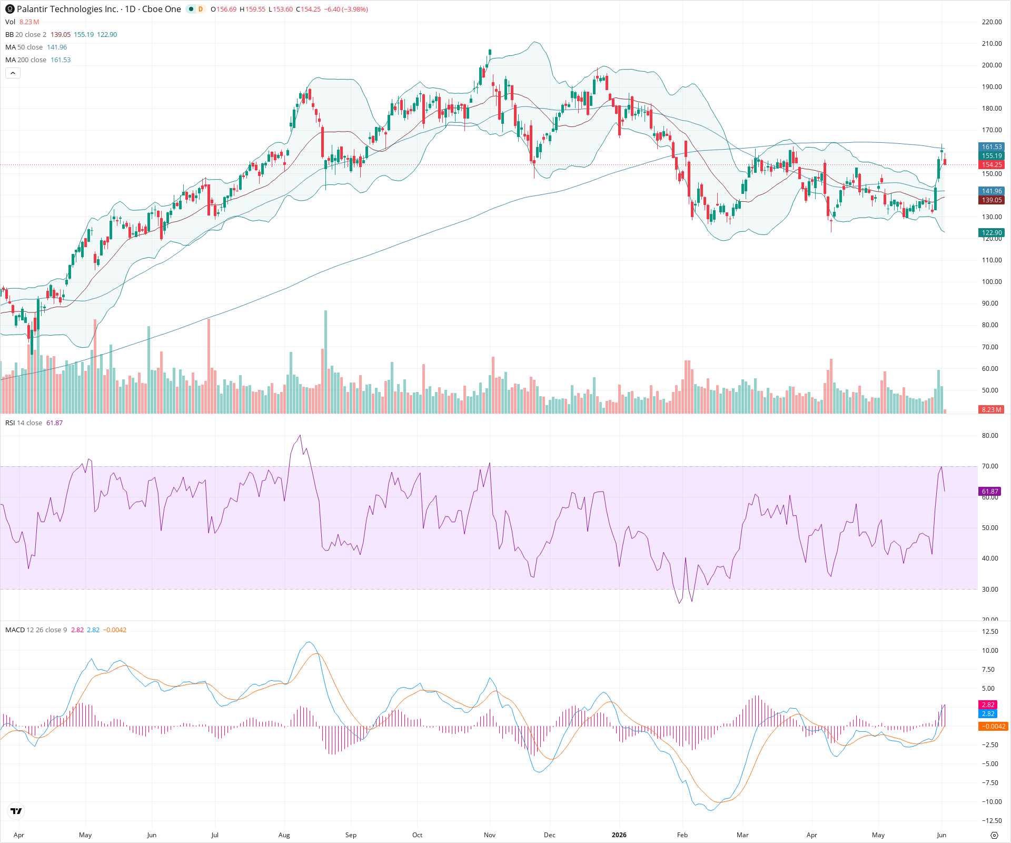Screen dimensions: 1011x843
Task: Select the RSI 14 close legend
Action: point(24,423)
